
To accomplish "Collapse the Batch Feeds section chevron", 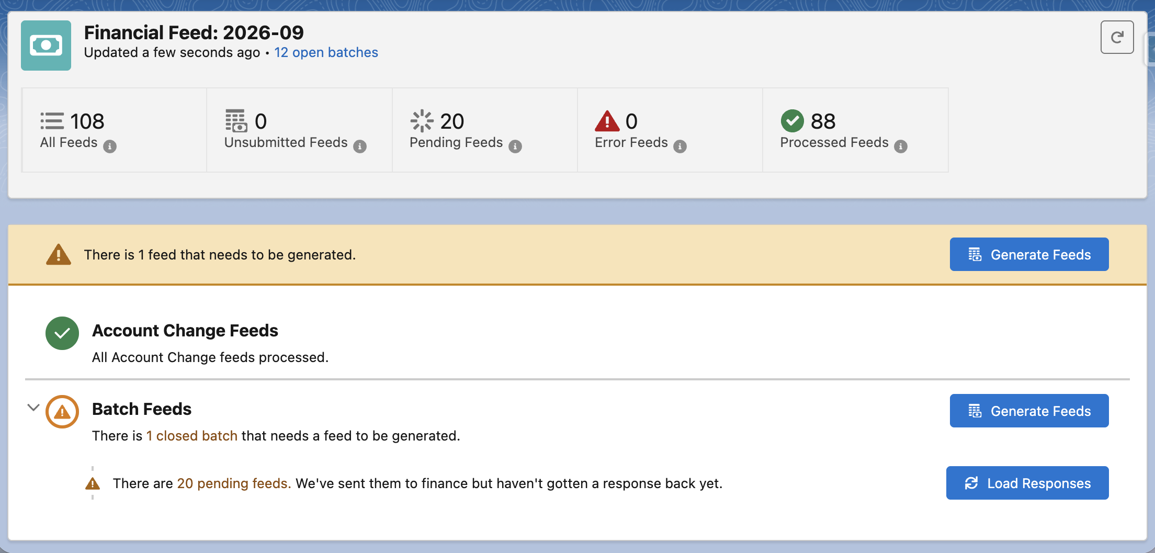I will (33, 408).
